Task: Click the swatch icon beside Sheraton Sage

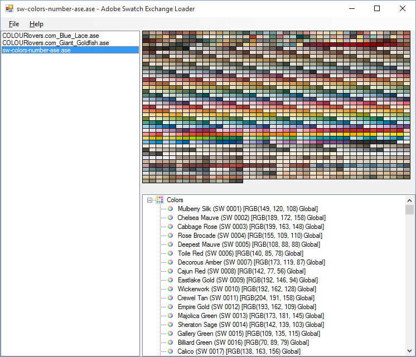Action: tap(170, 324)
